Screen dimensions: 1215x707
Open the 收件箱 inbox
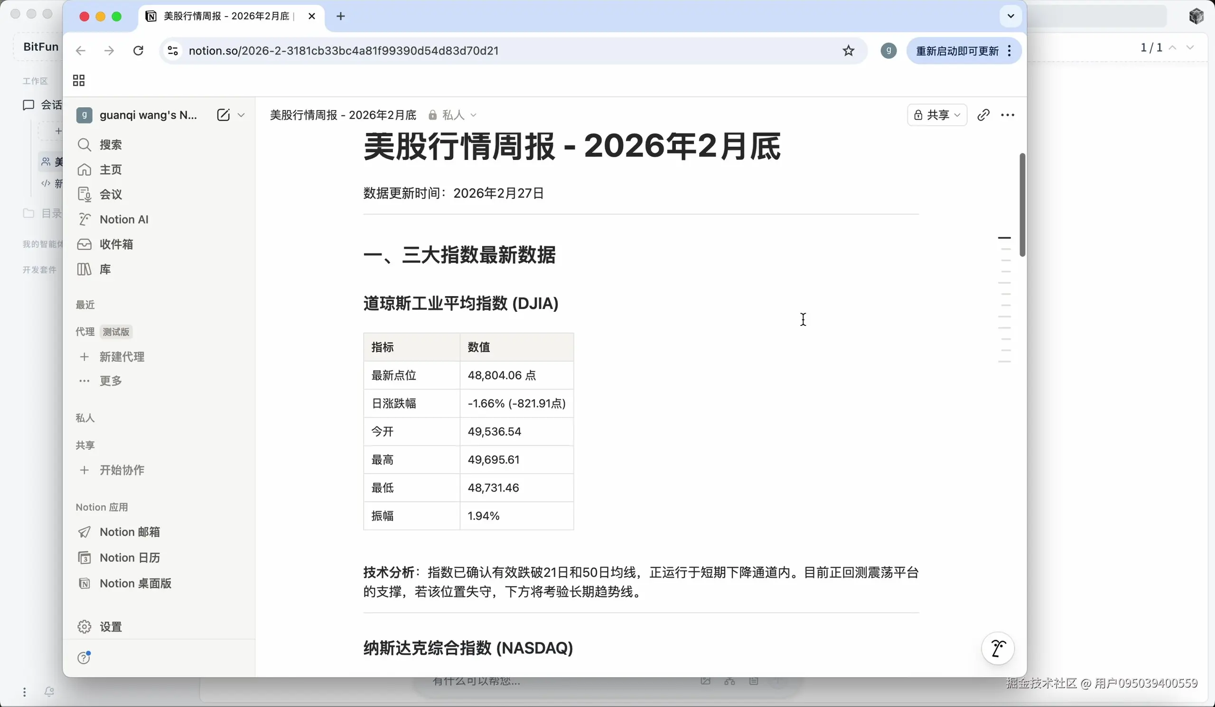[x=116, y=244]
